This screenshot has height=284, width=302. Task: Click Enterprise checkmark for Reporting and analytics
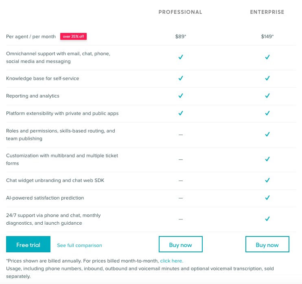click(267, 96)
